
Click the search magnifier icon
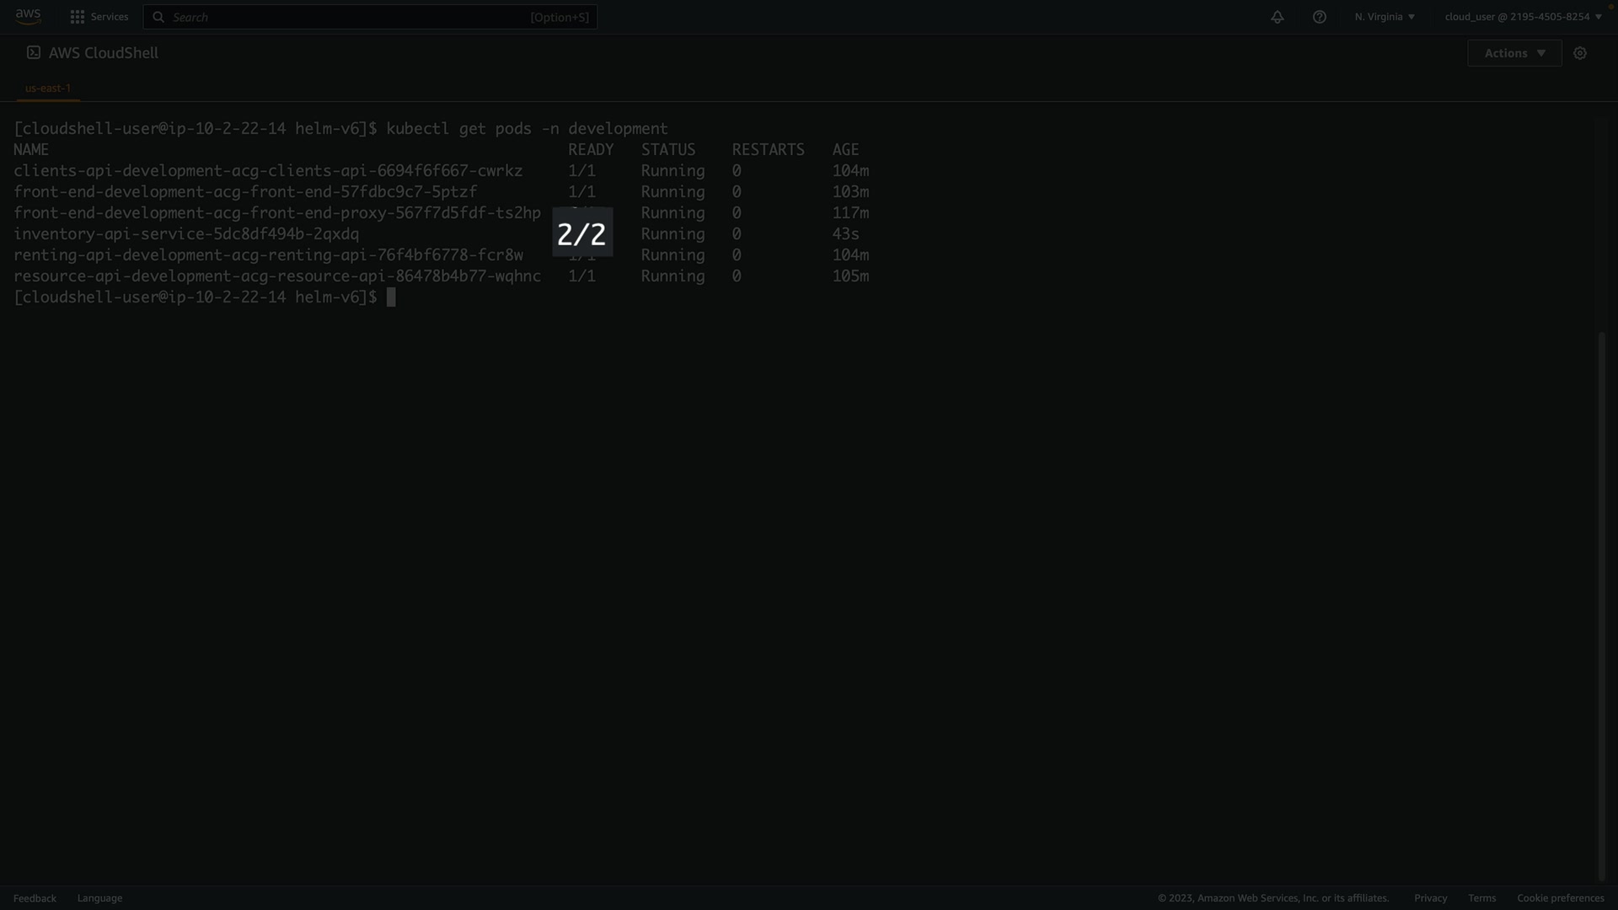coord(158,17)
